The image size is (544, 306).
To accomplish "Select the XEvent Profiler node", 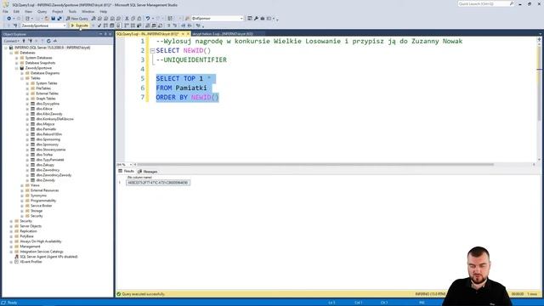I will pos(31,262).
